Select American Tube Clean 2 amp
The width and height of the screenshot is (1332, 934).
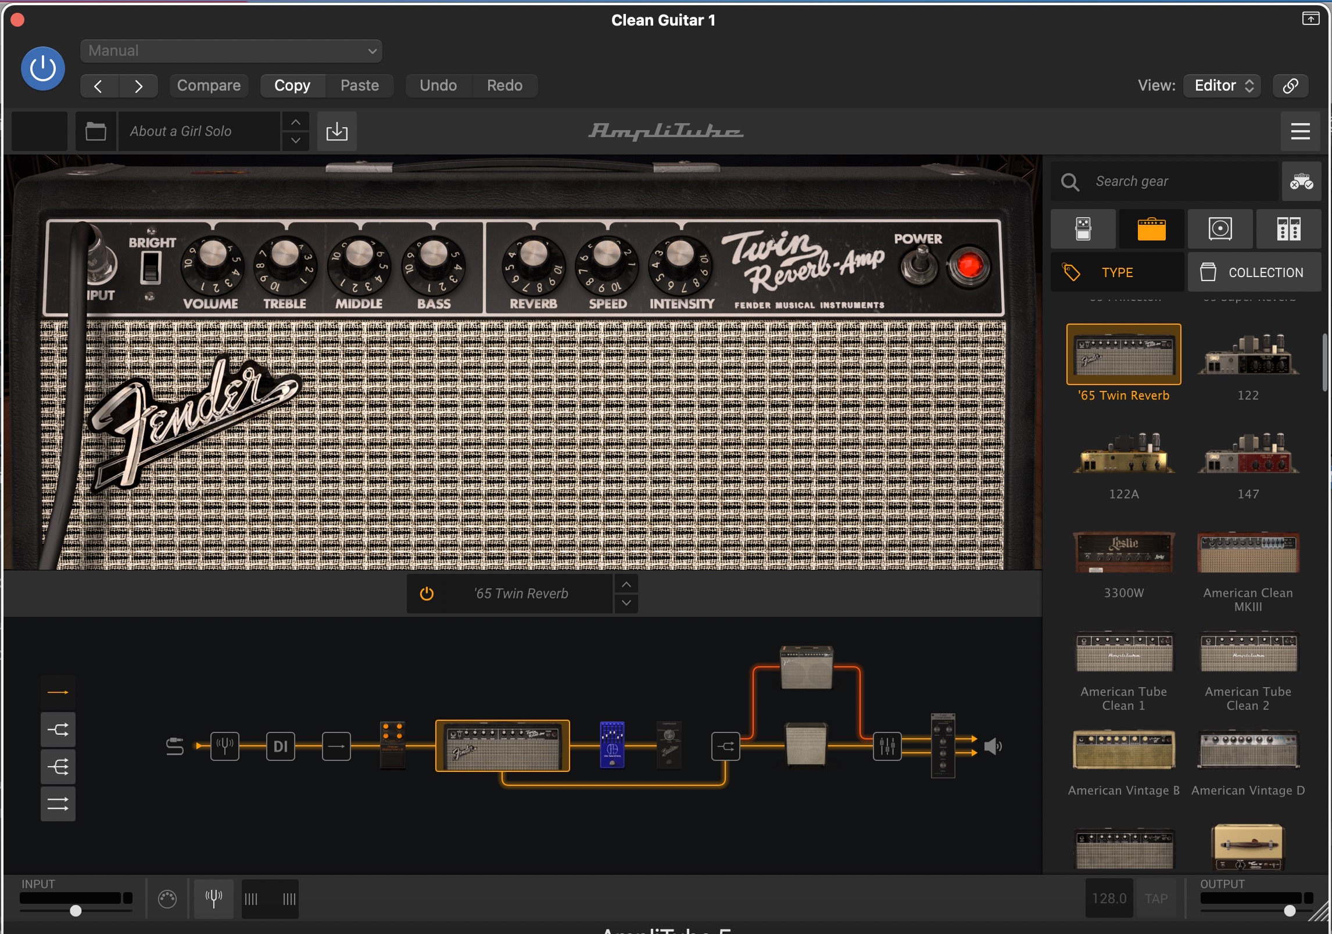pos(1248,652)
